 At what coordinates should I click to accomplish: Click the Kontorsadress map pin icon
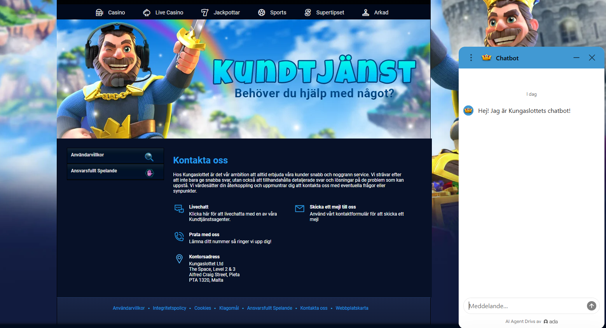(x=179, y=259)
